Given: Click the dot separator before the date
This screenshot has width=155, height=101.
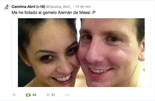Looking at the screenshot, I should (74, 7).
